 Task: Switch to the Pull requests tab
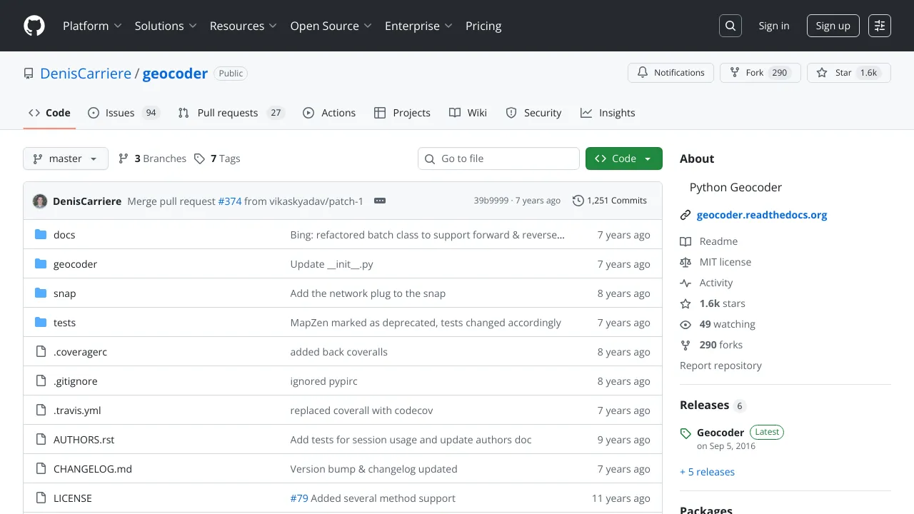(231, 113)
